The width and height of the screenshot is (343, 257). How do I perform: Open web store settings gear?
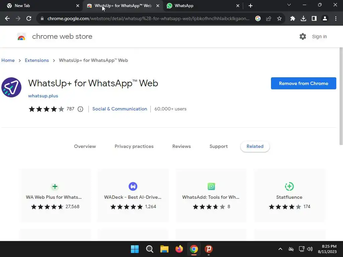click(303, 36)
